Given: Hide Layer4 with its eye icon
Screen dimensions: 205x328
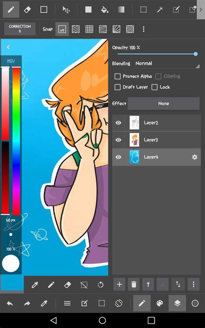Looking at the screenshot, I should tap(118, 157).
